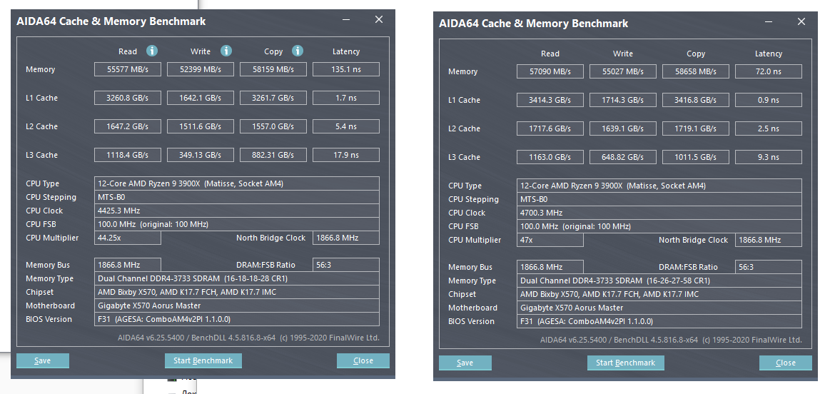Select L2 latency 2.5 ns

[769, 128]
